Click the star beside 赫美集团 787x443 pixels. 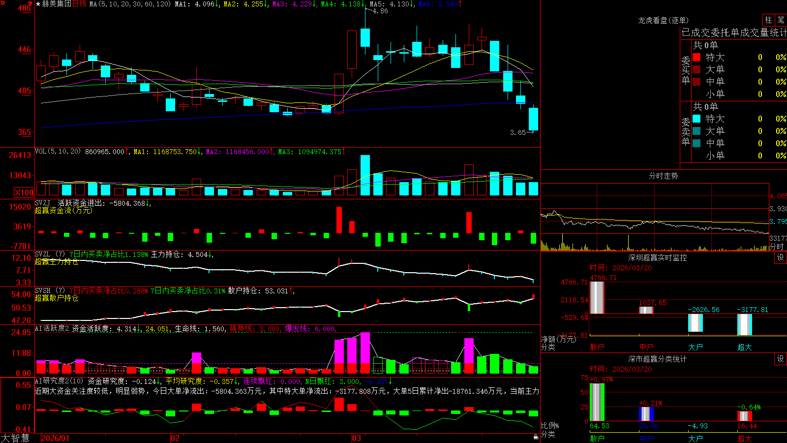(38, 4)
